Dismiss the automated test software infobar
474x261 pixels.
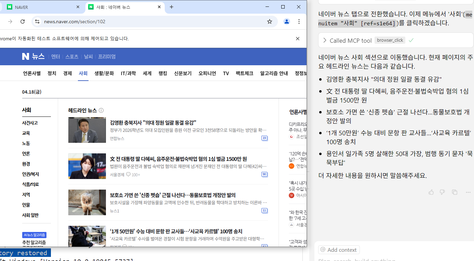tap(298, 39)
